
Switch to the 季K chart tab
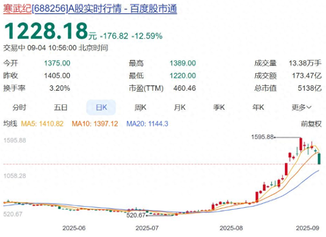[x=219, y=107]
